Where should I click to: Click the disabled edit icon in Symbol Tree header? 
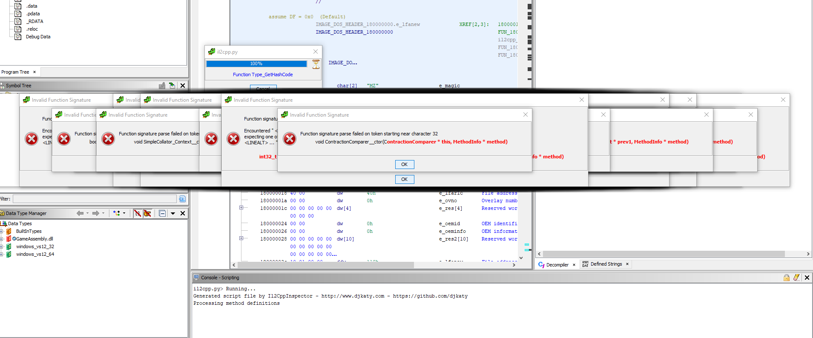tap(162, 86)
